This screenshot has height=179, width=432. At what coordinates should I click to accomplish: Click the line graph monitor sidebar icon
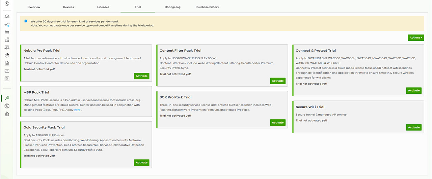(7, 71)
